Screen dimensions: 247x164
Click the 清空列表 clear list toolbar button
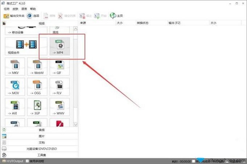(x=67, y=16)
